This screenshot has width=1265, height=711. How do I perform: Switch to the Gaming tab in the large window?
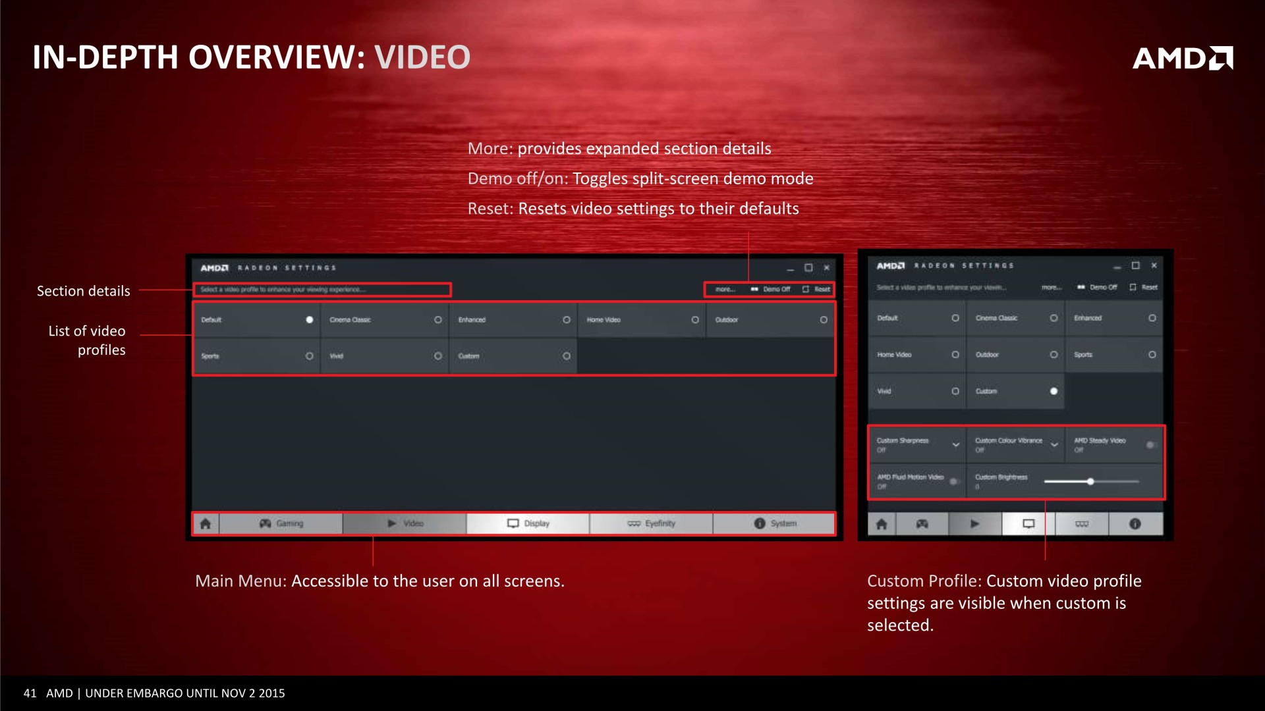(x=281, y=523)
